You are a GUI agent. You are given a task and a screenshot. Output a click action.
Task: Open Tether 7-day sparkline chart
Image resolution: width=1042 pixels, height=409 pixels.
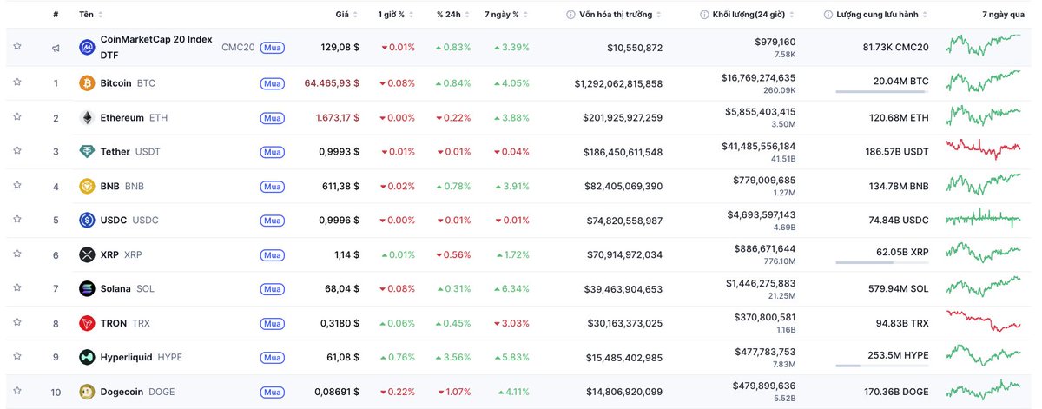click(x=984, y=148)
